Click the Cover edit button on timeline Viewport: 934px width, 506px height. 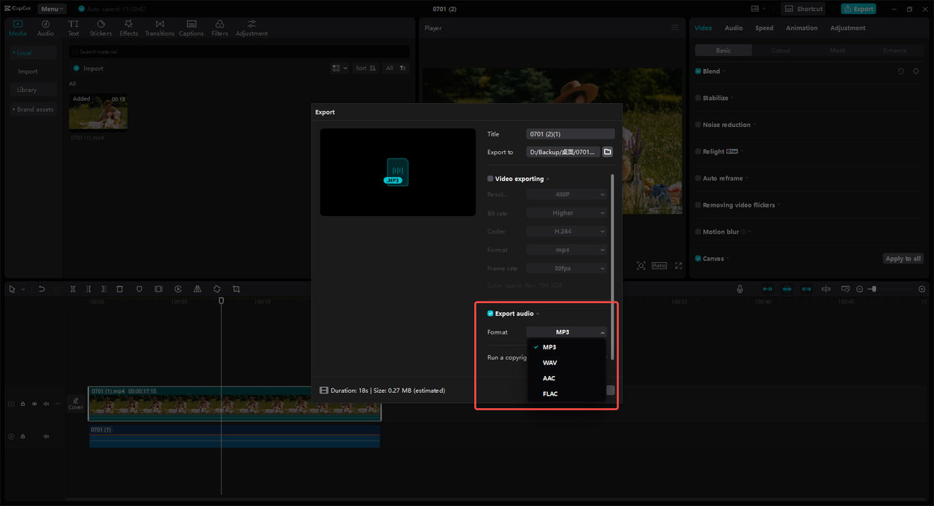pyautogui.click(x=76, y=404)
